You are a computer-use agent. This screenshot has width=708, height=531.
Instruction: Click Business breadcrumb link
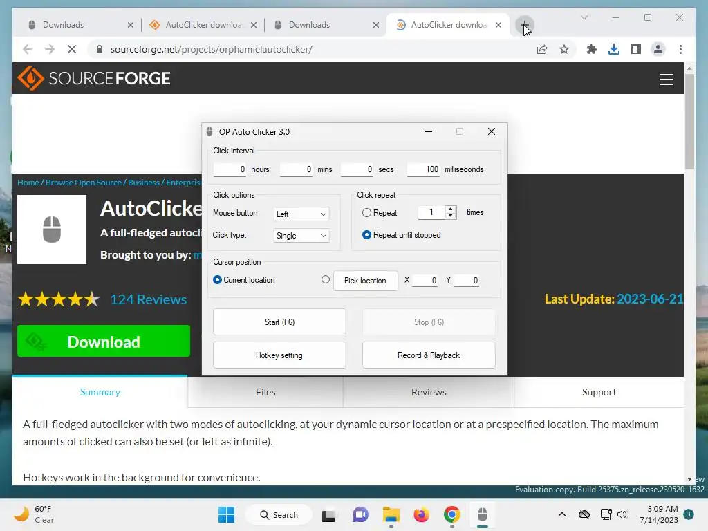click(144, 183)
